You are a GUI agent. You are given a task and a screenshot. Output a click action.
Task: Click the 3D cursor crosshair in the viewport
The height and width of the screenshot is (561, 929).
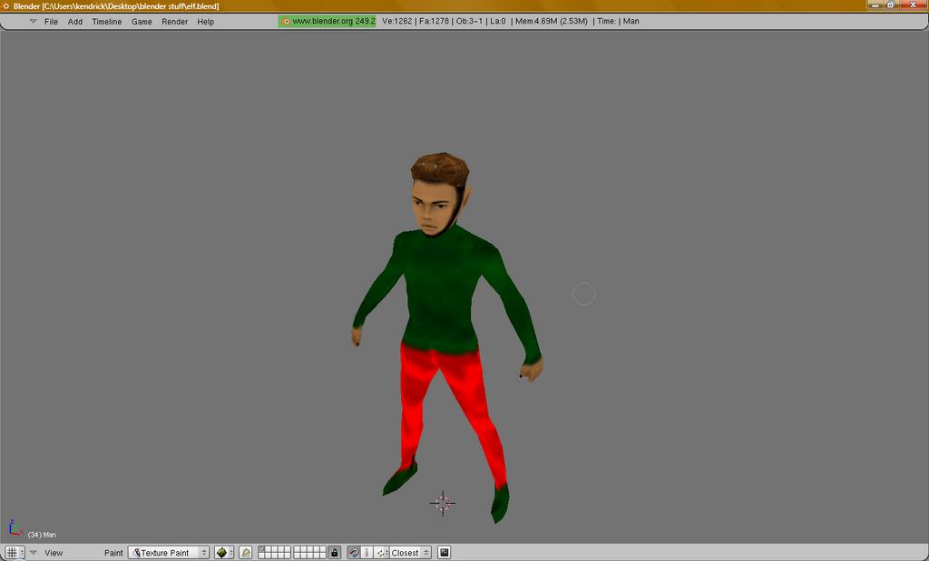443,503
